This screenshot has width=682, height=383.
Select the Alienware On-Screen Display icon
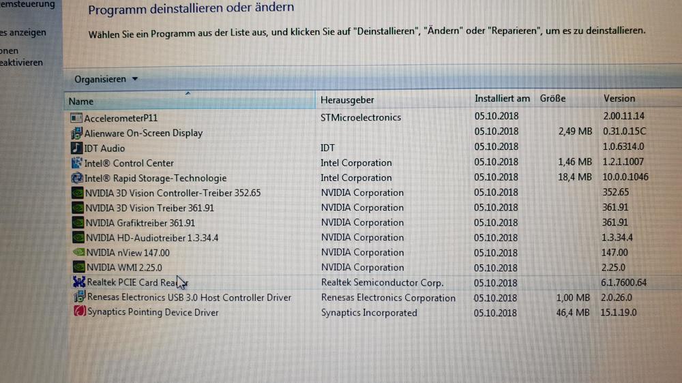pos(76,133)
